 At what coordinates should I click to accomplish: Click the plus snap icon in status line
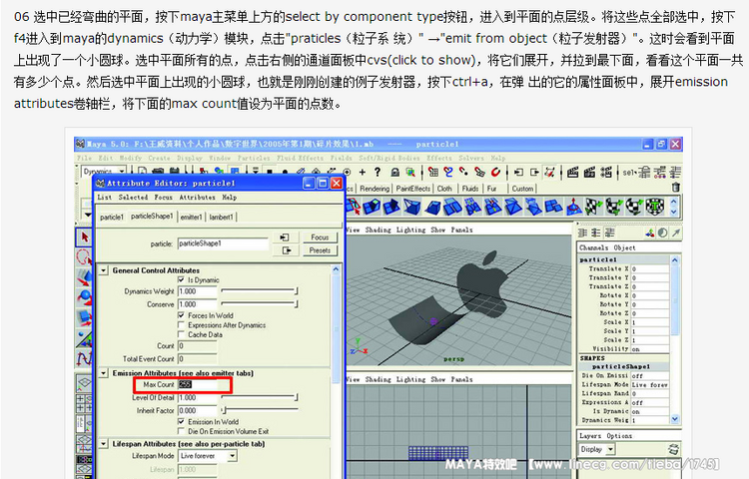coord(363,173)
